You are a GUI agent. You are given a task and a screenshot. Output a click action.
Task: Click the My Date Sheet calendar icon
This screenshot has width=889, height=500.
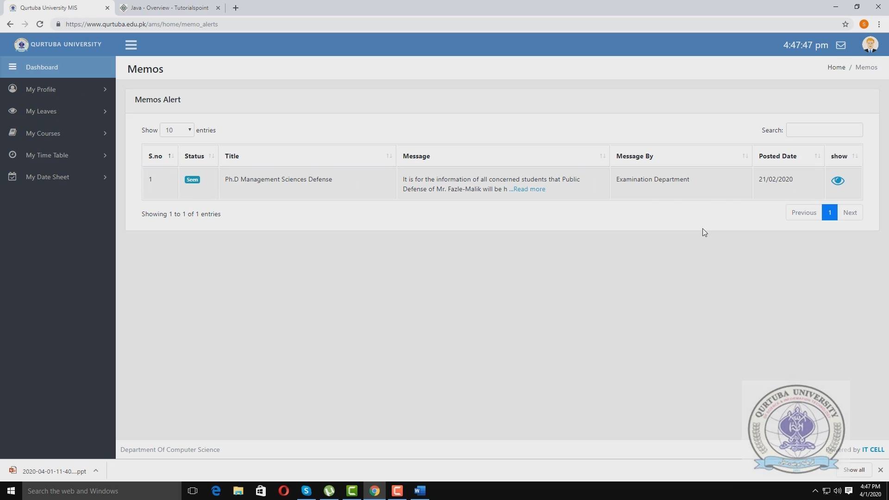(13, 176)
